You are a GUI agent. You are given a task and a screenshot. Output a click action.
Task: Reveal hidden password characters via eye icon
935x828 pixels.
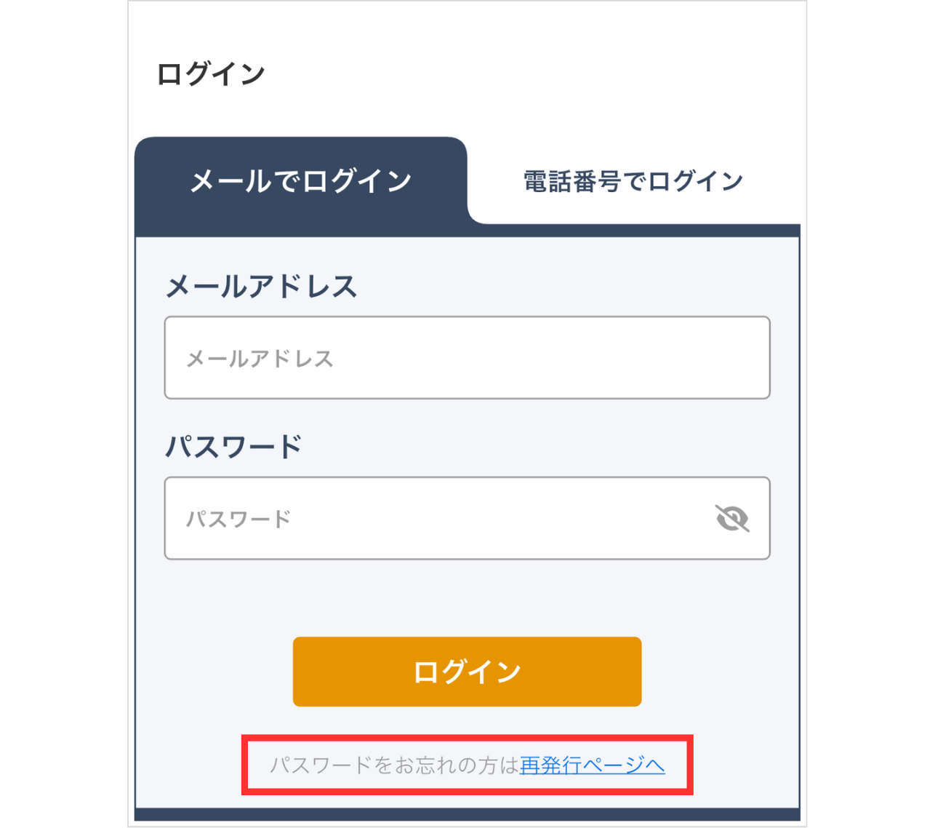tap(731, 519)
